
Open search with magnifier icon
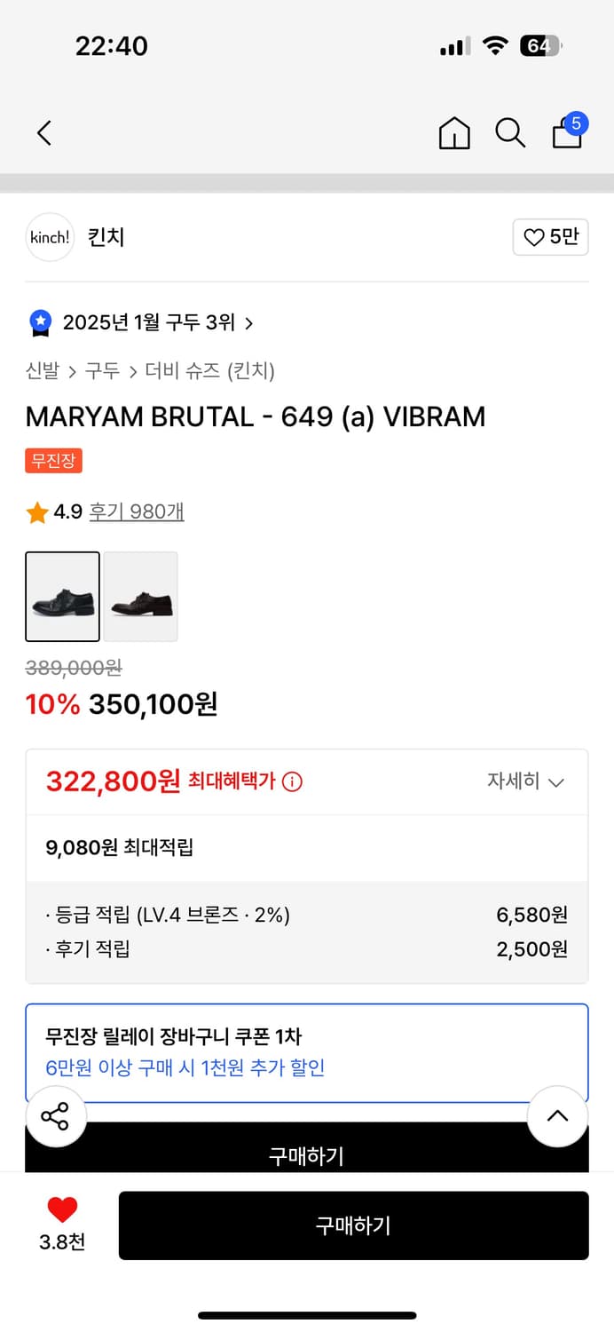(x=510, y=133)
